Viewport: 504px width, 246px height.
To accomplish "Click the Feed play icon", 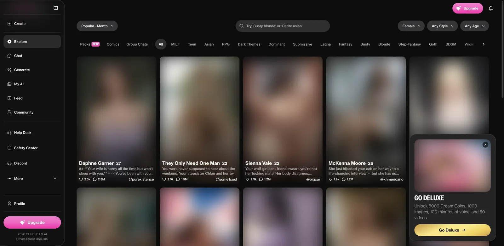I will (x=9, y=98).
